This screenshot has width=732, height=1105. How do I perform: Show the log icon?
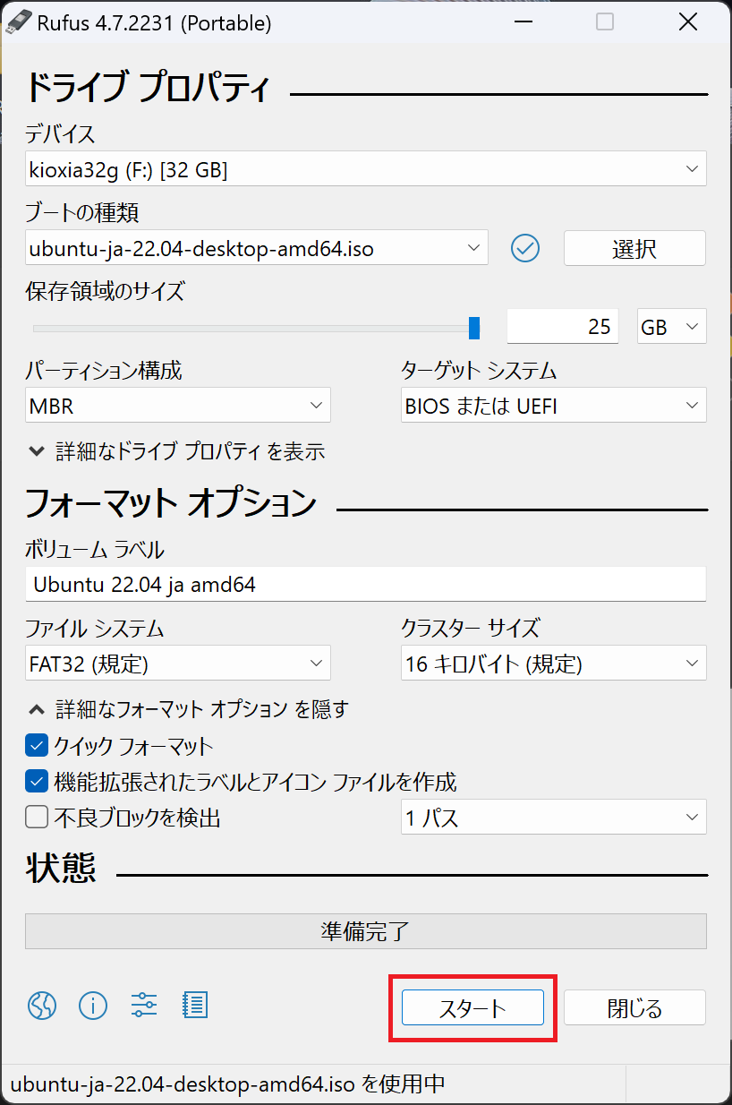tap(194, 1006)
